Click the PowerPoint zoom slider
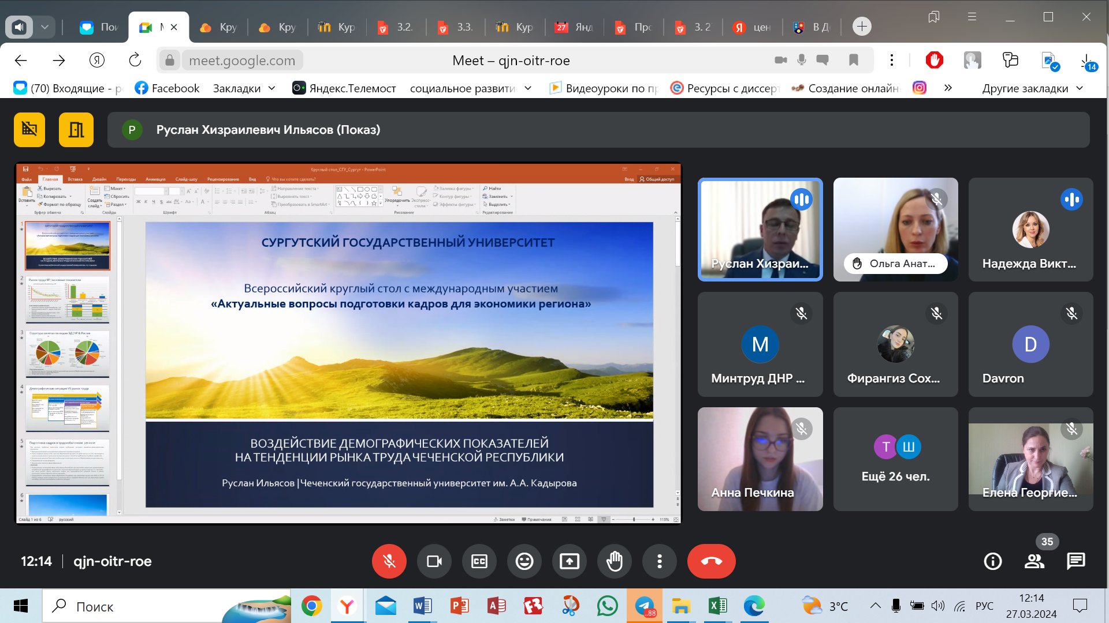 pos(634,519)
